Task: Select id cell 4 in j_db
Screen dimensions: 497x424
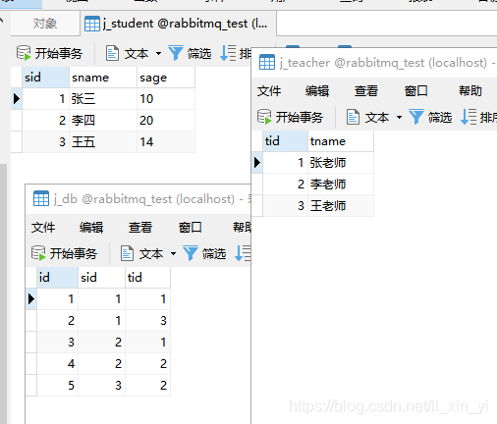Action: click(x=57, y=364)
